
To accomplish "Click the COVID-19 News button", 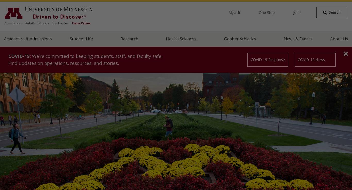I will click(x=315, y=60).
